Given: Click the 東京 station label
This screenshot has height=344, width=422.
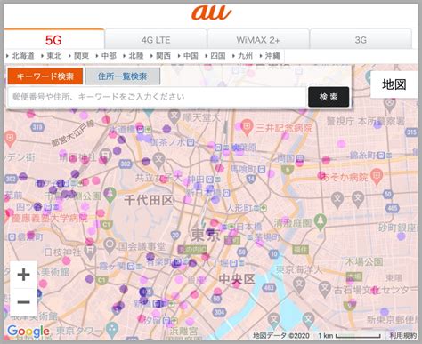Looking at the screenshot, I should click(x=206, y=236).
